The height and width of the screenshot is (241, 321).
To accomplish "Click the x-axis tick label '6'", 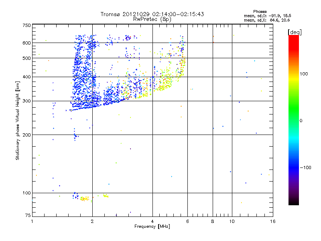I will pyautogui.click(x=187, y=221).
